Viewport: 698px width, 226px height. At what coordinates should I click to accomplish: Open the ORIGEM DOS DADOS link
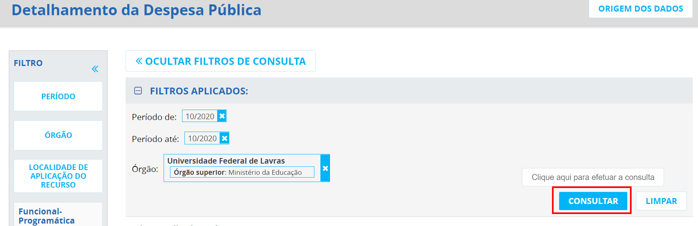pyautogui.click(x=640, y=9)
